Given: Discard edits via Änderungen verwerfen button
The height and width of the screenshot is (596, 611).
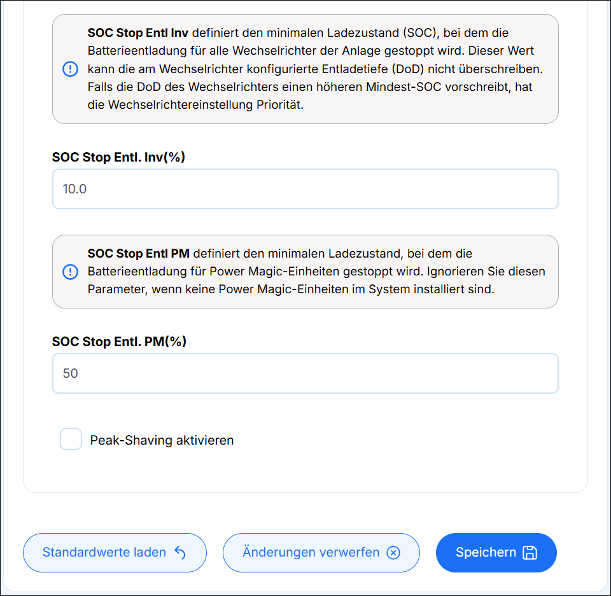Looking at the screenshot, I should pyautogui.click(x=321, y=552).
